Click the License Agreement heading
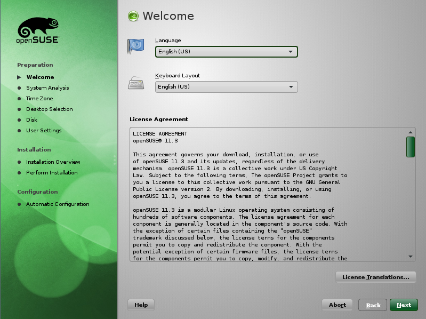This screenshot has width=426, height=319. click(x=159, y=119)
